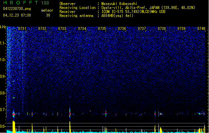Click the Ogata-vill. Akita-Pref. JAPAN location text

click(148, 8)
